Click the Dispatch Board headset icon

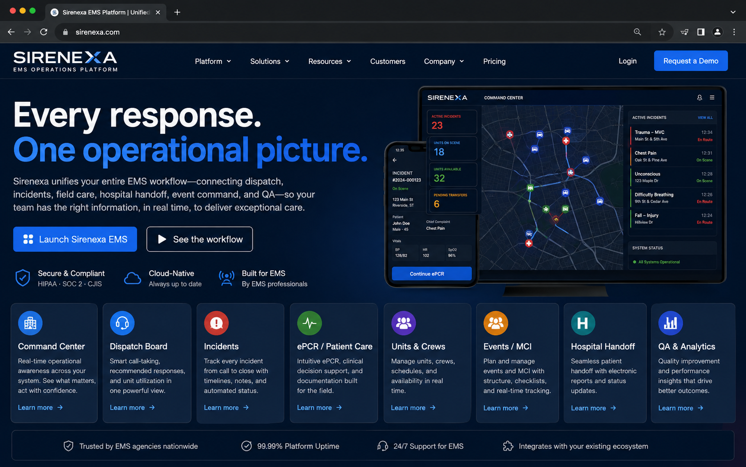pyautogui.click(x=122, y=323)
